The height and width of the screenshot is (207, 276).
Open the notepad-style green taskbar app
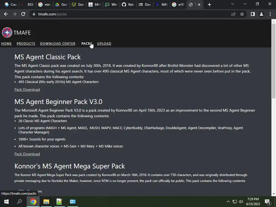tap(59, 202)
